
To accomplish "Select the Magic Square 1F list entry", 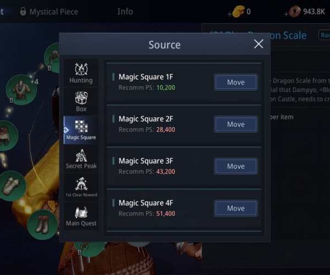I will pos(184,83).
